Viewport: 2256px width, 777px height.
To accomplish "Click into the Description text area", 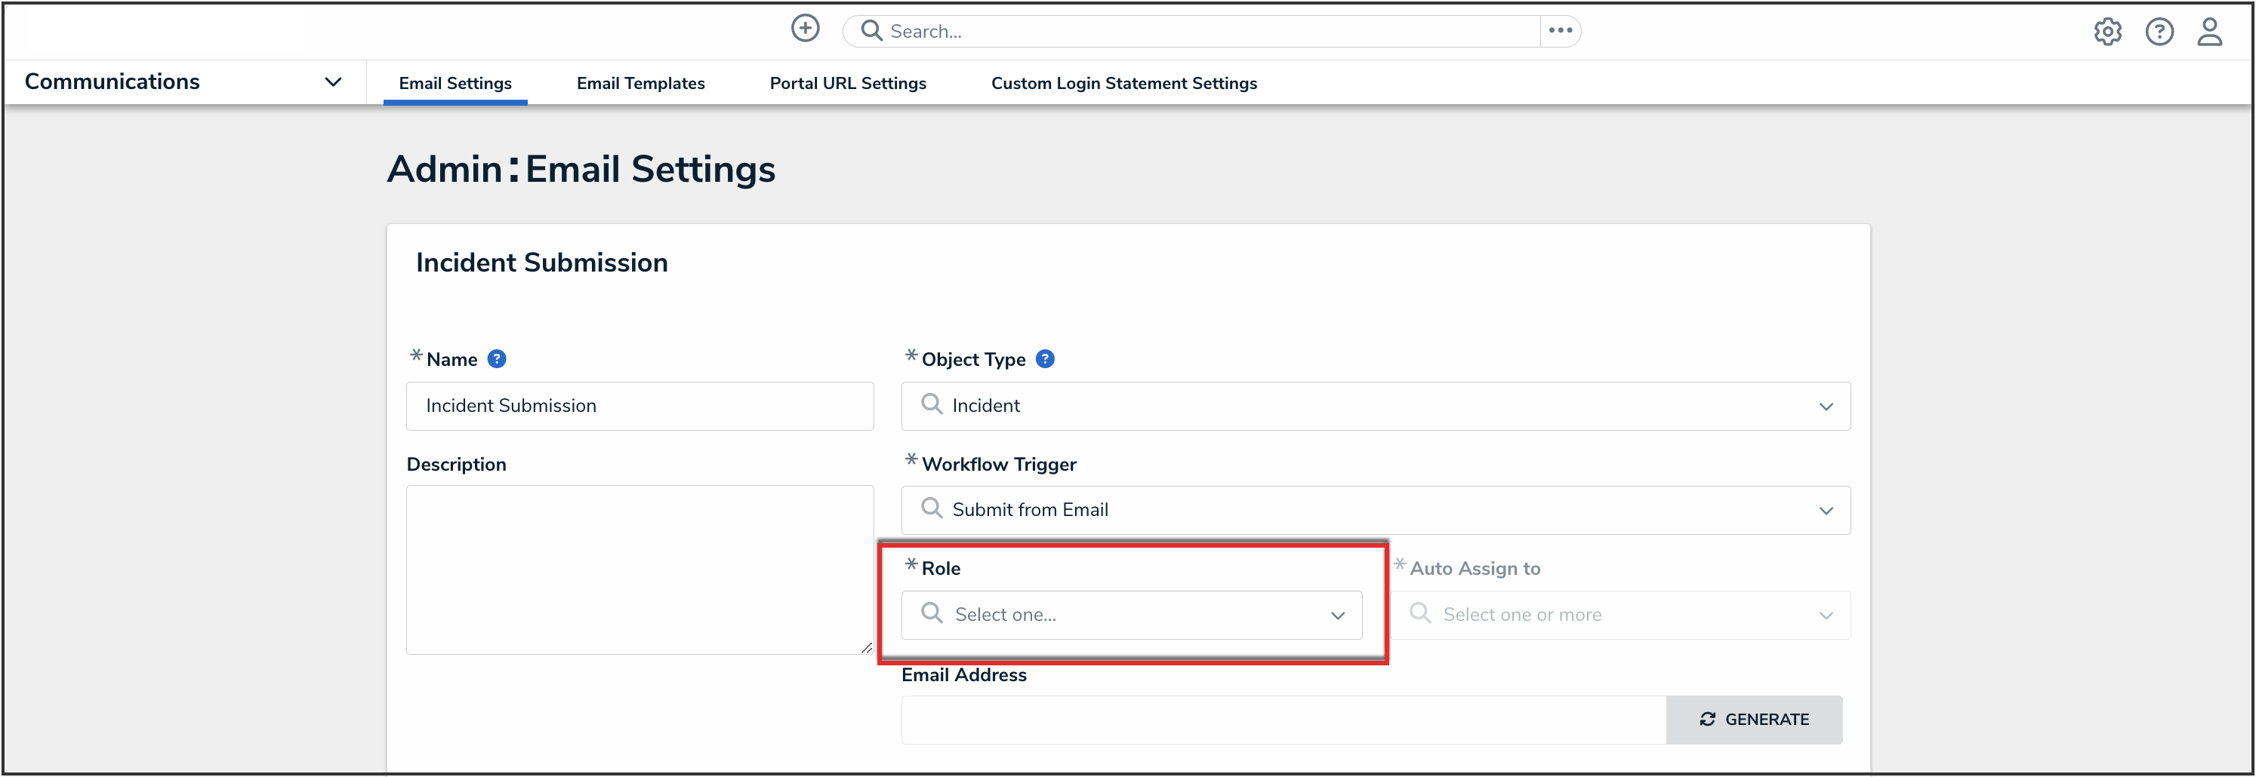I will pos(640,570).
